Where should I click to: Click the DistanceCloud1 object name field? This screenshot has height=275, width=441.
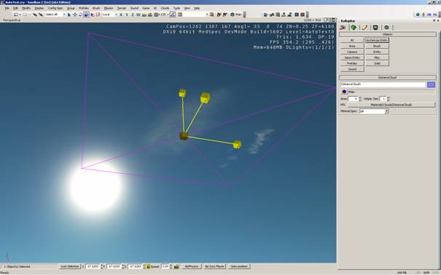point(383,84)
